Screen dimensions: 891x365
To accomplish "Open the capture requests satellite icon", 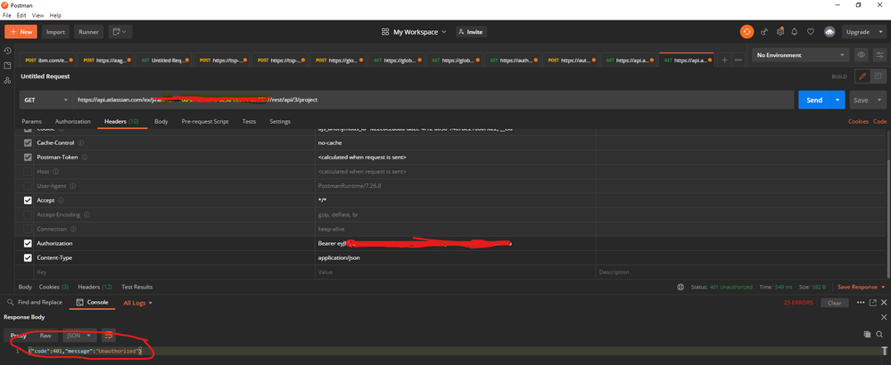I will coord(765,32).
